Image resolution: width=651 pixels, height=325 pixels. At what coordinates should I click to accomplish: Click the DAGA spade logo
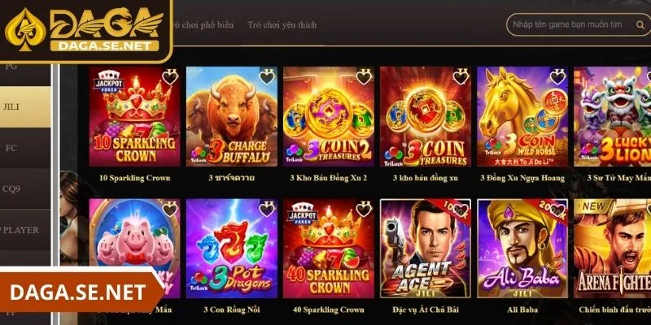click(x=26, y=30)
